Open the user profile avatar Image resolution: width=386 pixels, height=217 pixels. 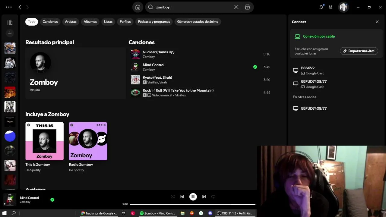[343, 7]
